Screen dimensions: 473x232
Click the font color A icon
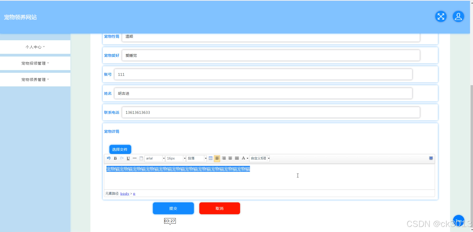(x=243, y=158)
